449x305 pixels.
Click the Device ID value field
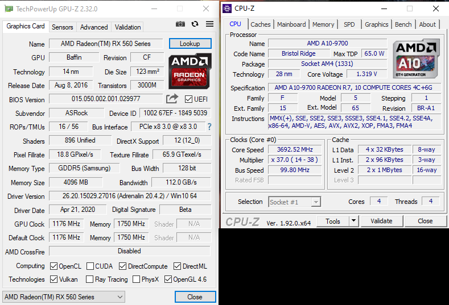pos(175,113)
